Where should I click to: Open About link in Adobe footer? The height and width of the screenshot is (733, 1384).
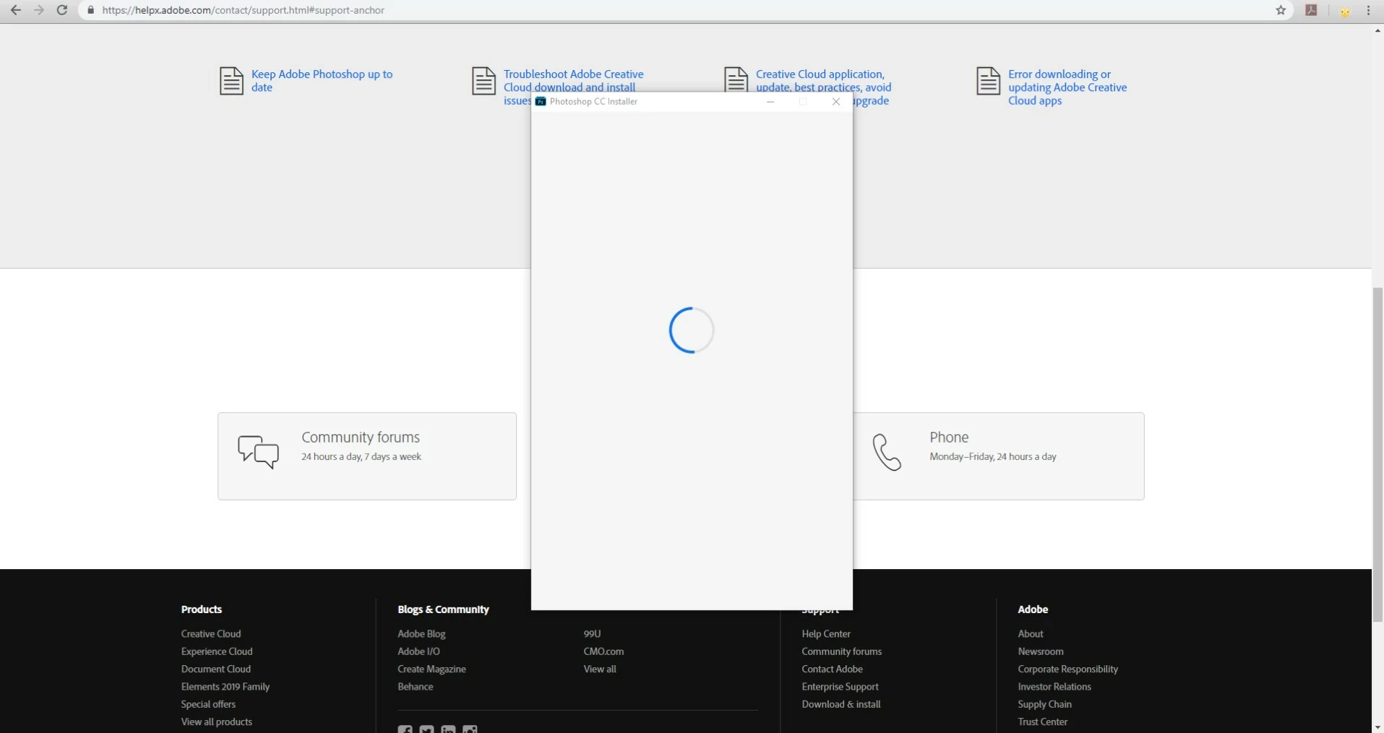pos(1031,634)
